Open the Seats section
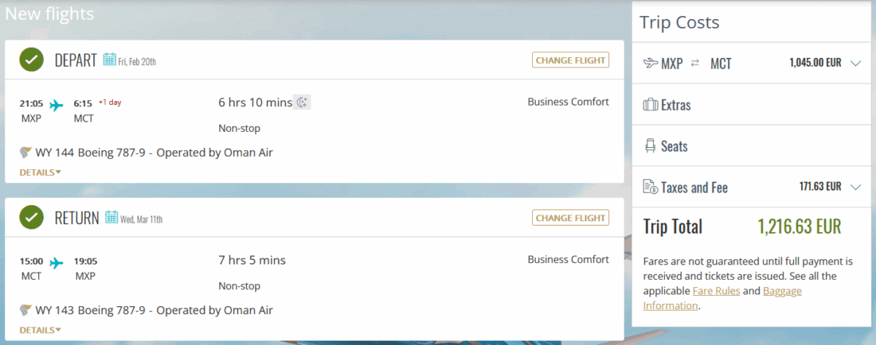 click(x=674, y=146)
